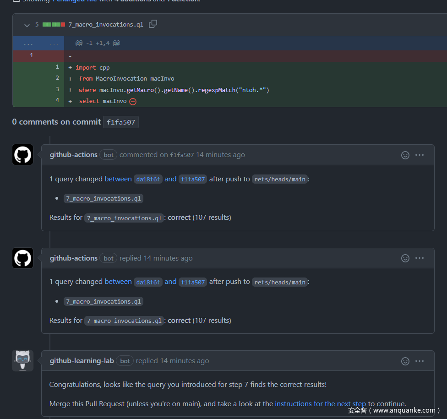Collapse the 7_macro_invocations.ql file diff
The width and height of the screenshot is (447, 419).
point(27,25)
